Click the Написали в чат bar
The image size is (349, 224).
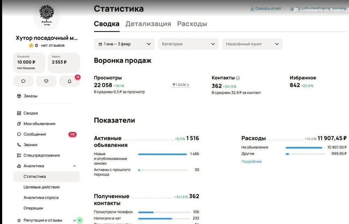coord(164,218)
